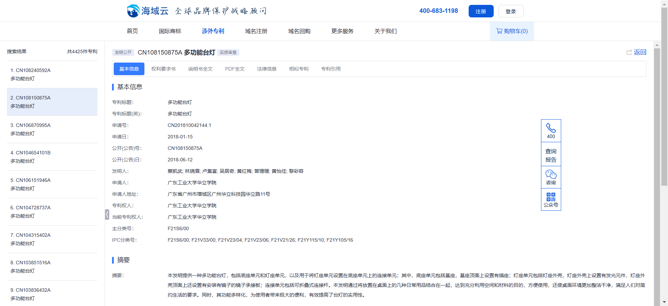The image size is (668, 306).
Task: Click the 实质审查 status badge
Action: pos(228,53)
